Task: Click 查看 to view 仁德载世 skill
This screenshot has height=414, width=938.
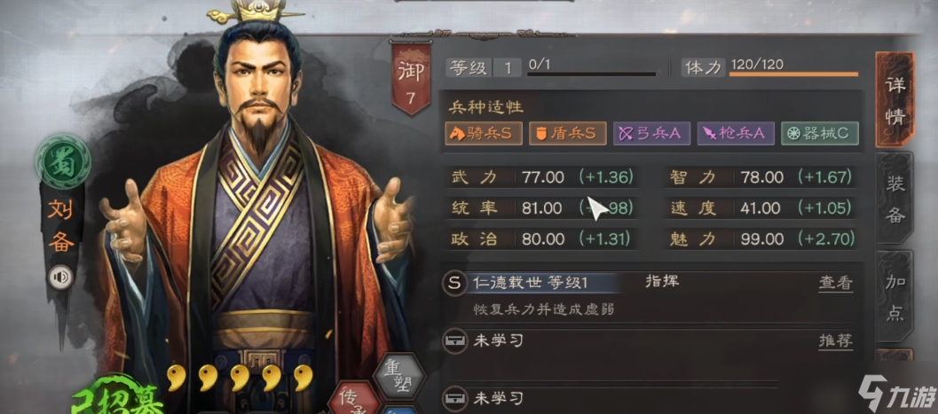Action: (x=836, y=284)
